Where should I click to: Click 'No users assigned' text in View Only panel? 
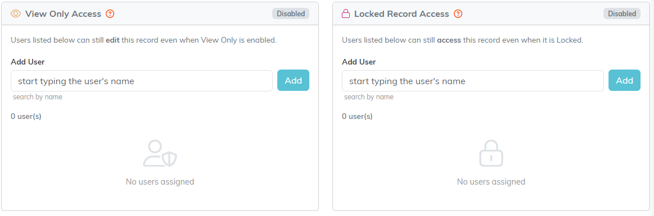(x=160, y=182)
